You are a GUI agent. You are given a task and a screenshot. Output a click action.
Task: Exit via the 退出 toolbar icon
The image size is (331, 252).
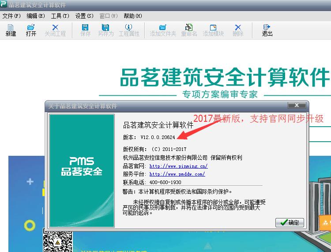click(x=267, y=30)
